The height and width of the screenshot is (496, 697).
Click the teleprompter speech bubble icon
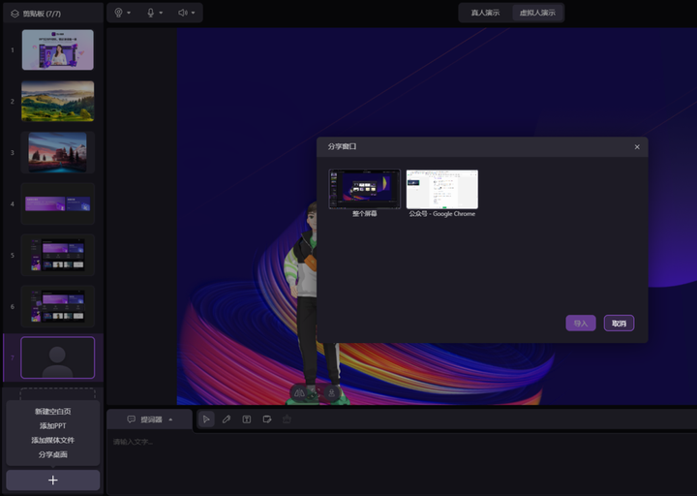click(131, 419)
